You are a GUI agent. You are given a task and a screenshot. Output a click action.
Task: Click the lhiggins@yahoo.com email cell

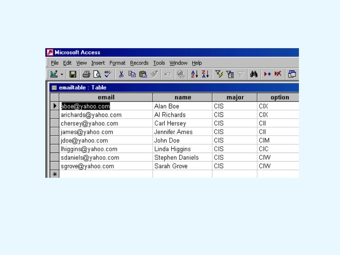coord(106,149)
